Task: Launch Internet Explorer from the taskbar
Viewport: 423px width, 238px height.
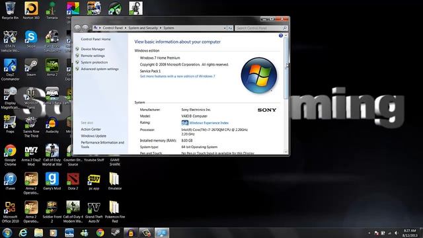Action: coord(23,233)
